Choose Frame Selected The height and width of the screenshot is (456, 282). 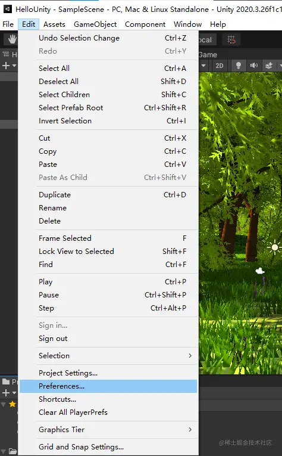[108, 238]
